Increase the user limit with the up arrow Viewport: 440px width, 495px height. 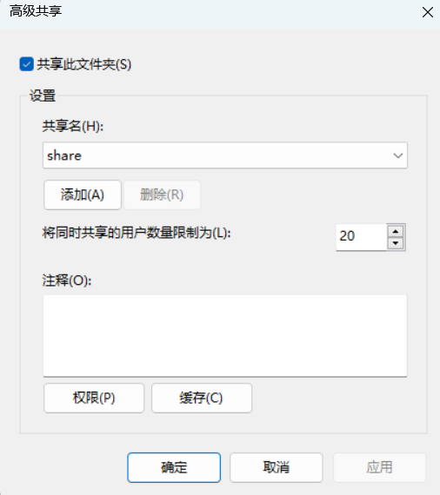pos(396,231)
